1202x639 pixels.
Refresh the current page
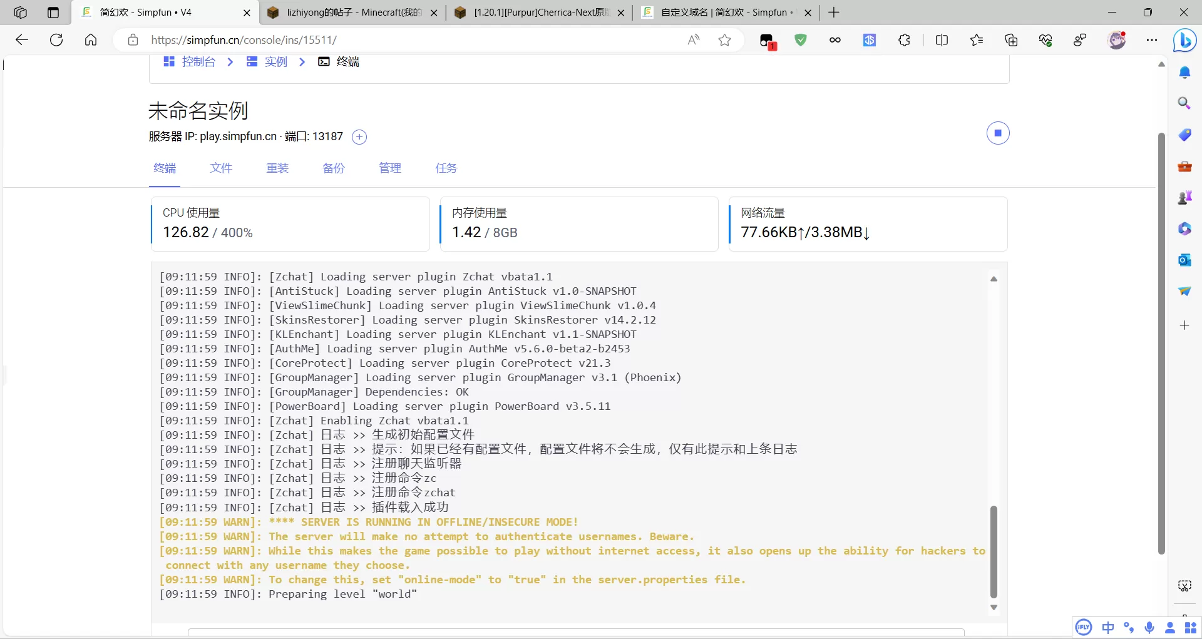point(56,40)
